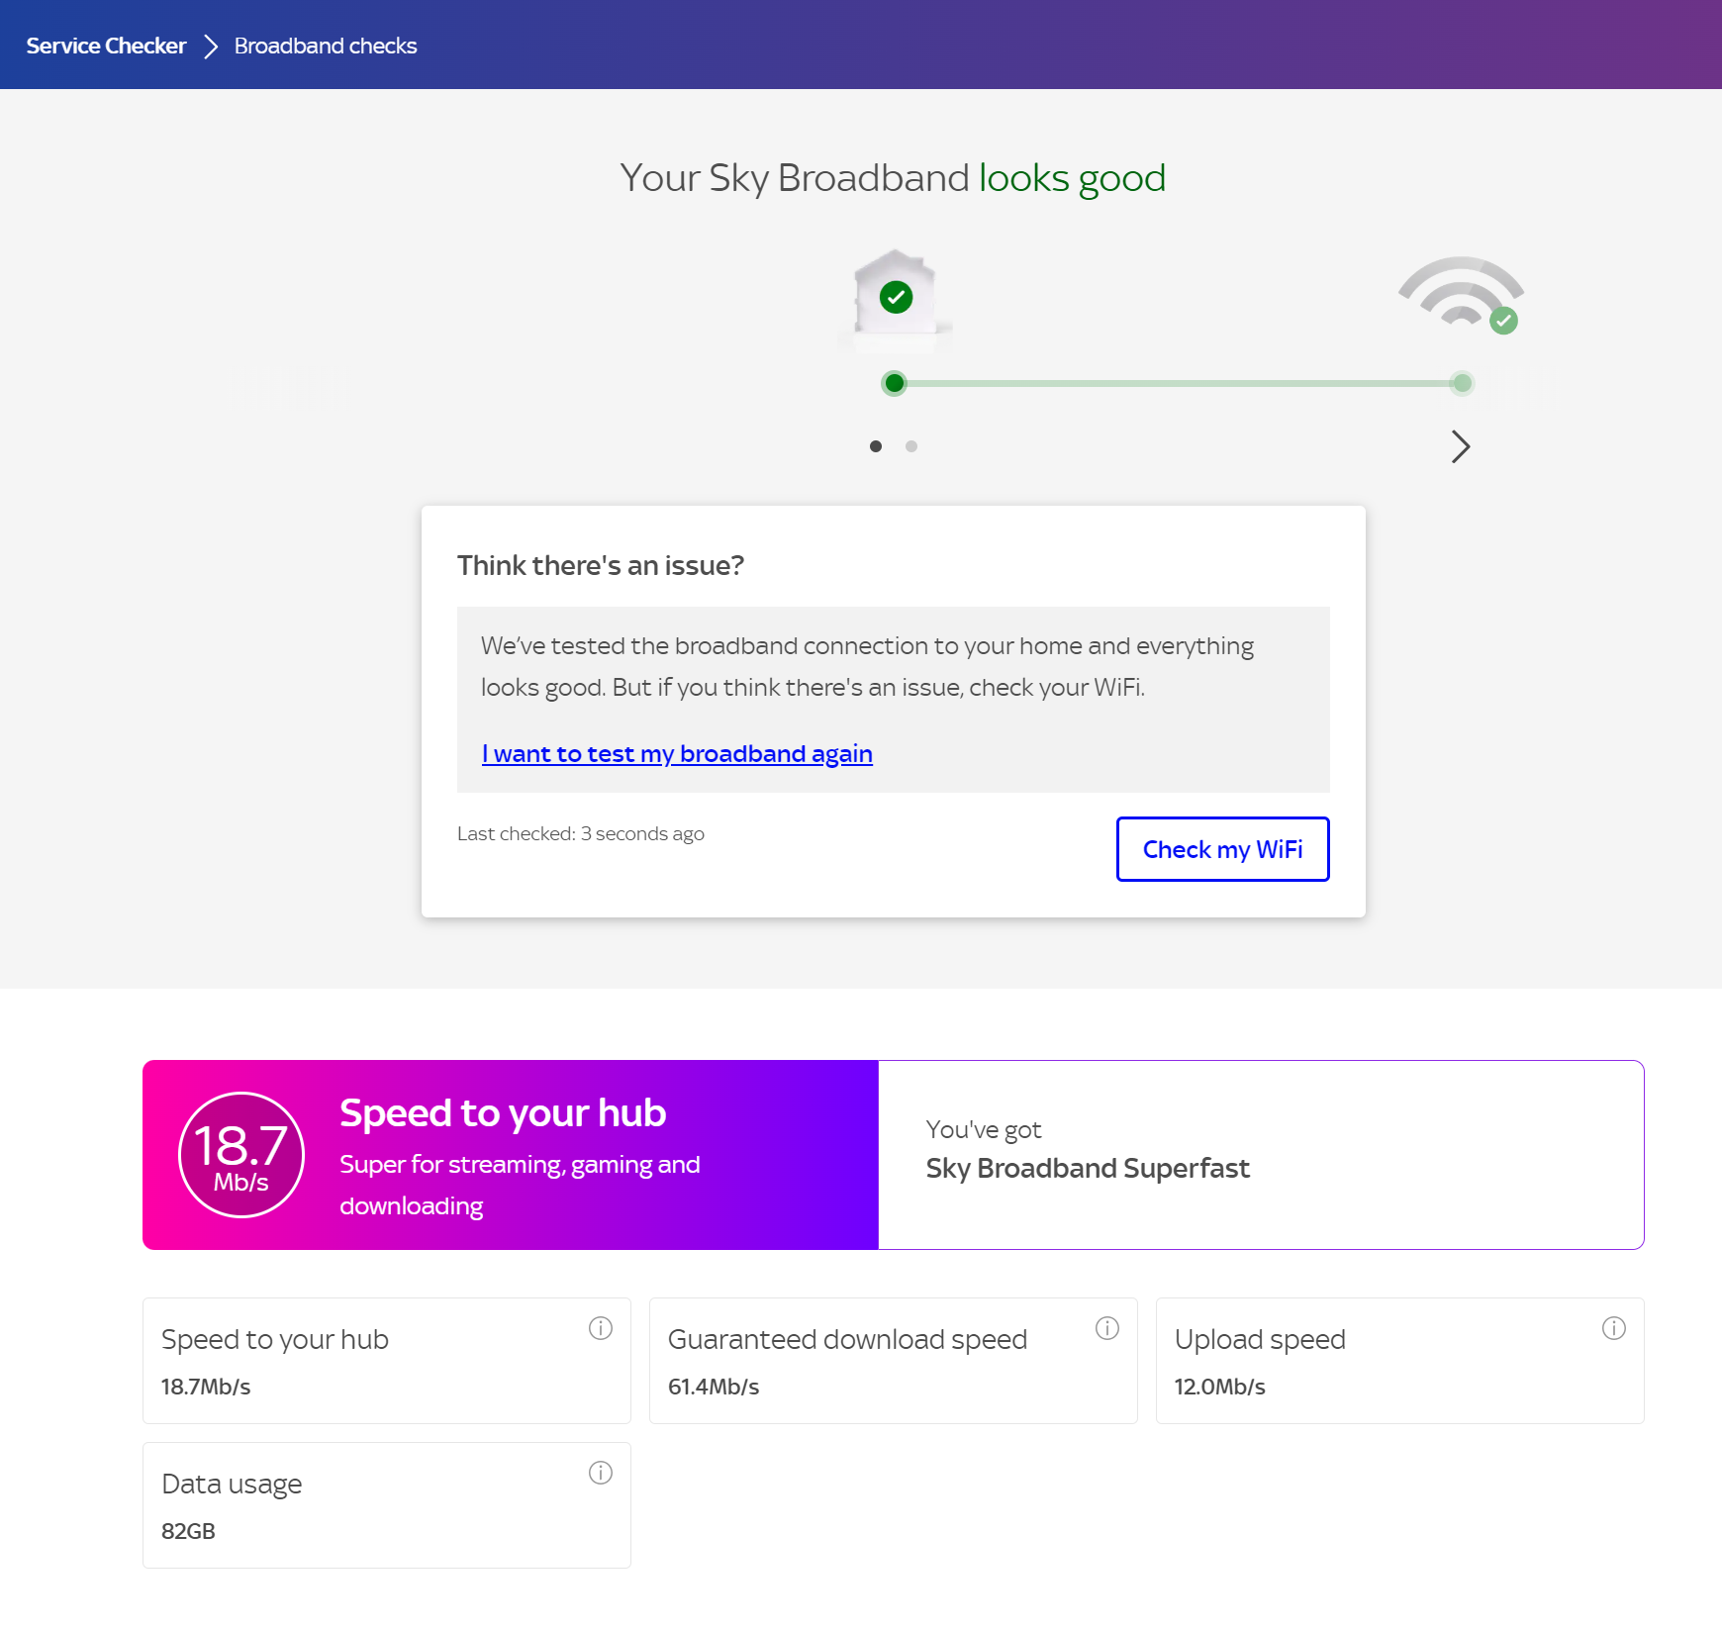Select Broadband checks in the breadcrumb

326,46
